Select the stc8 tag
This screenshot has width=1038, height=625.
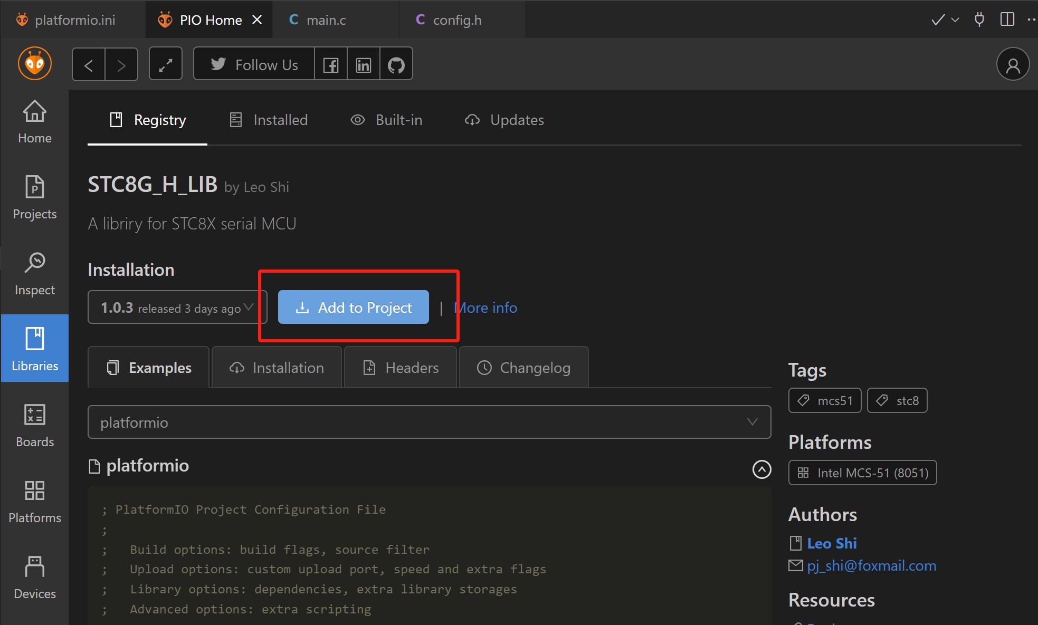(897, 401)
